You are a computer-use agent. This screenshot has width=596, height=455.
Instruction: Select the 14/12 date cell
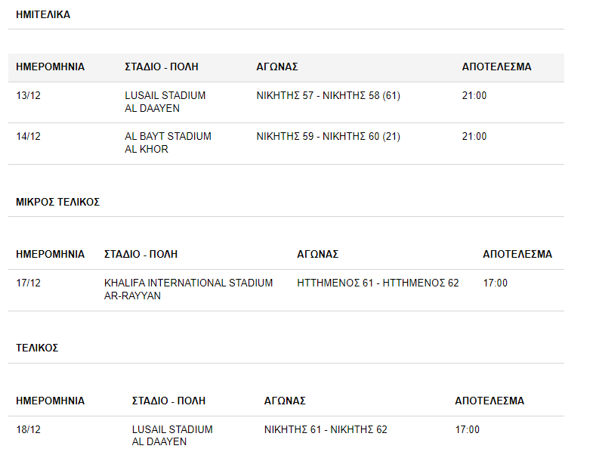point(28,136)
